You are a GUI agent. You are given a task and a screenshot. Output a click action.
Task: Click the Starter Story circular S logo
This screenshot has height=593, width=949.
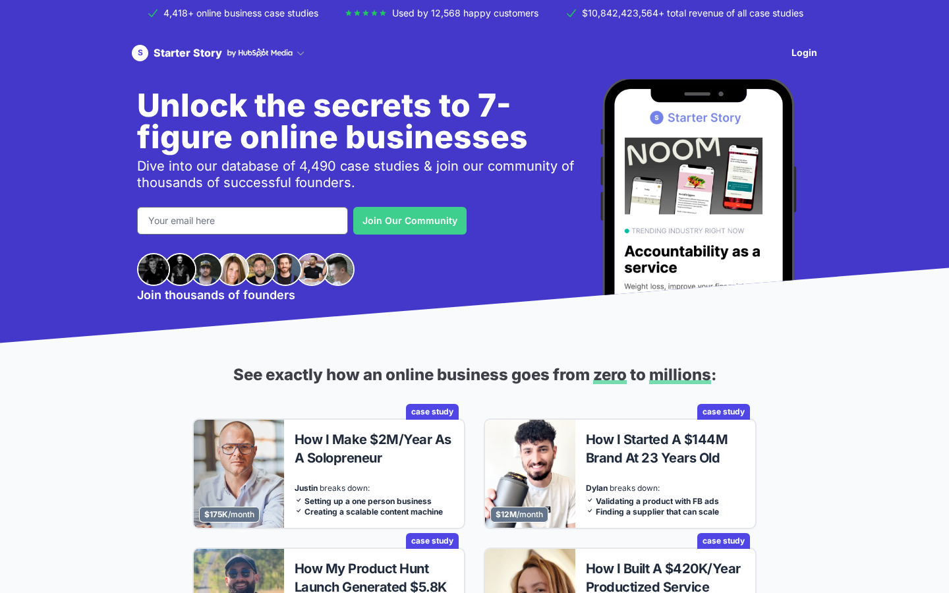(140, 53)
